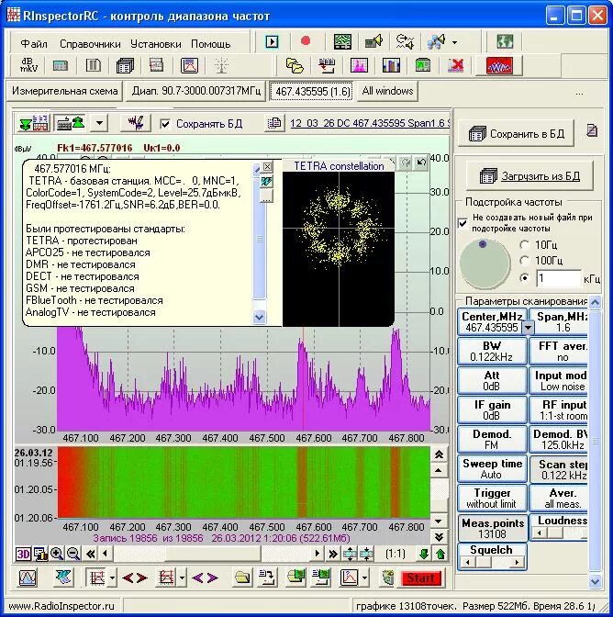
Task: Open the Справочники menu
Action: (x=90, y=44)
